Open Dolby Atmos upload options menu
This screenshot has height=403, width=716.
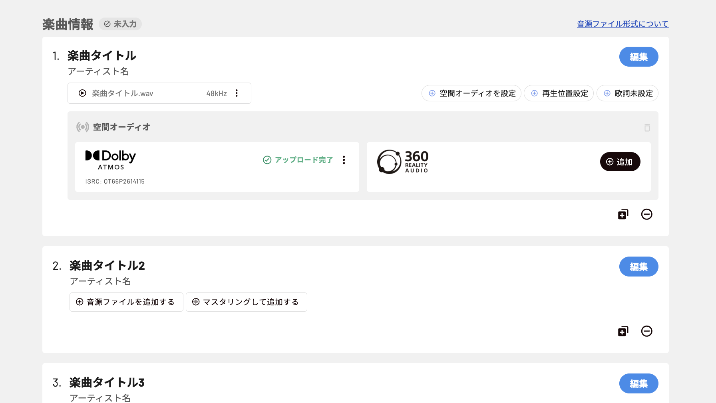coord(344,160)
